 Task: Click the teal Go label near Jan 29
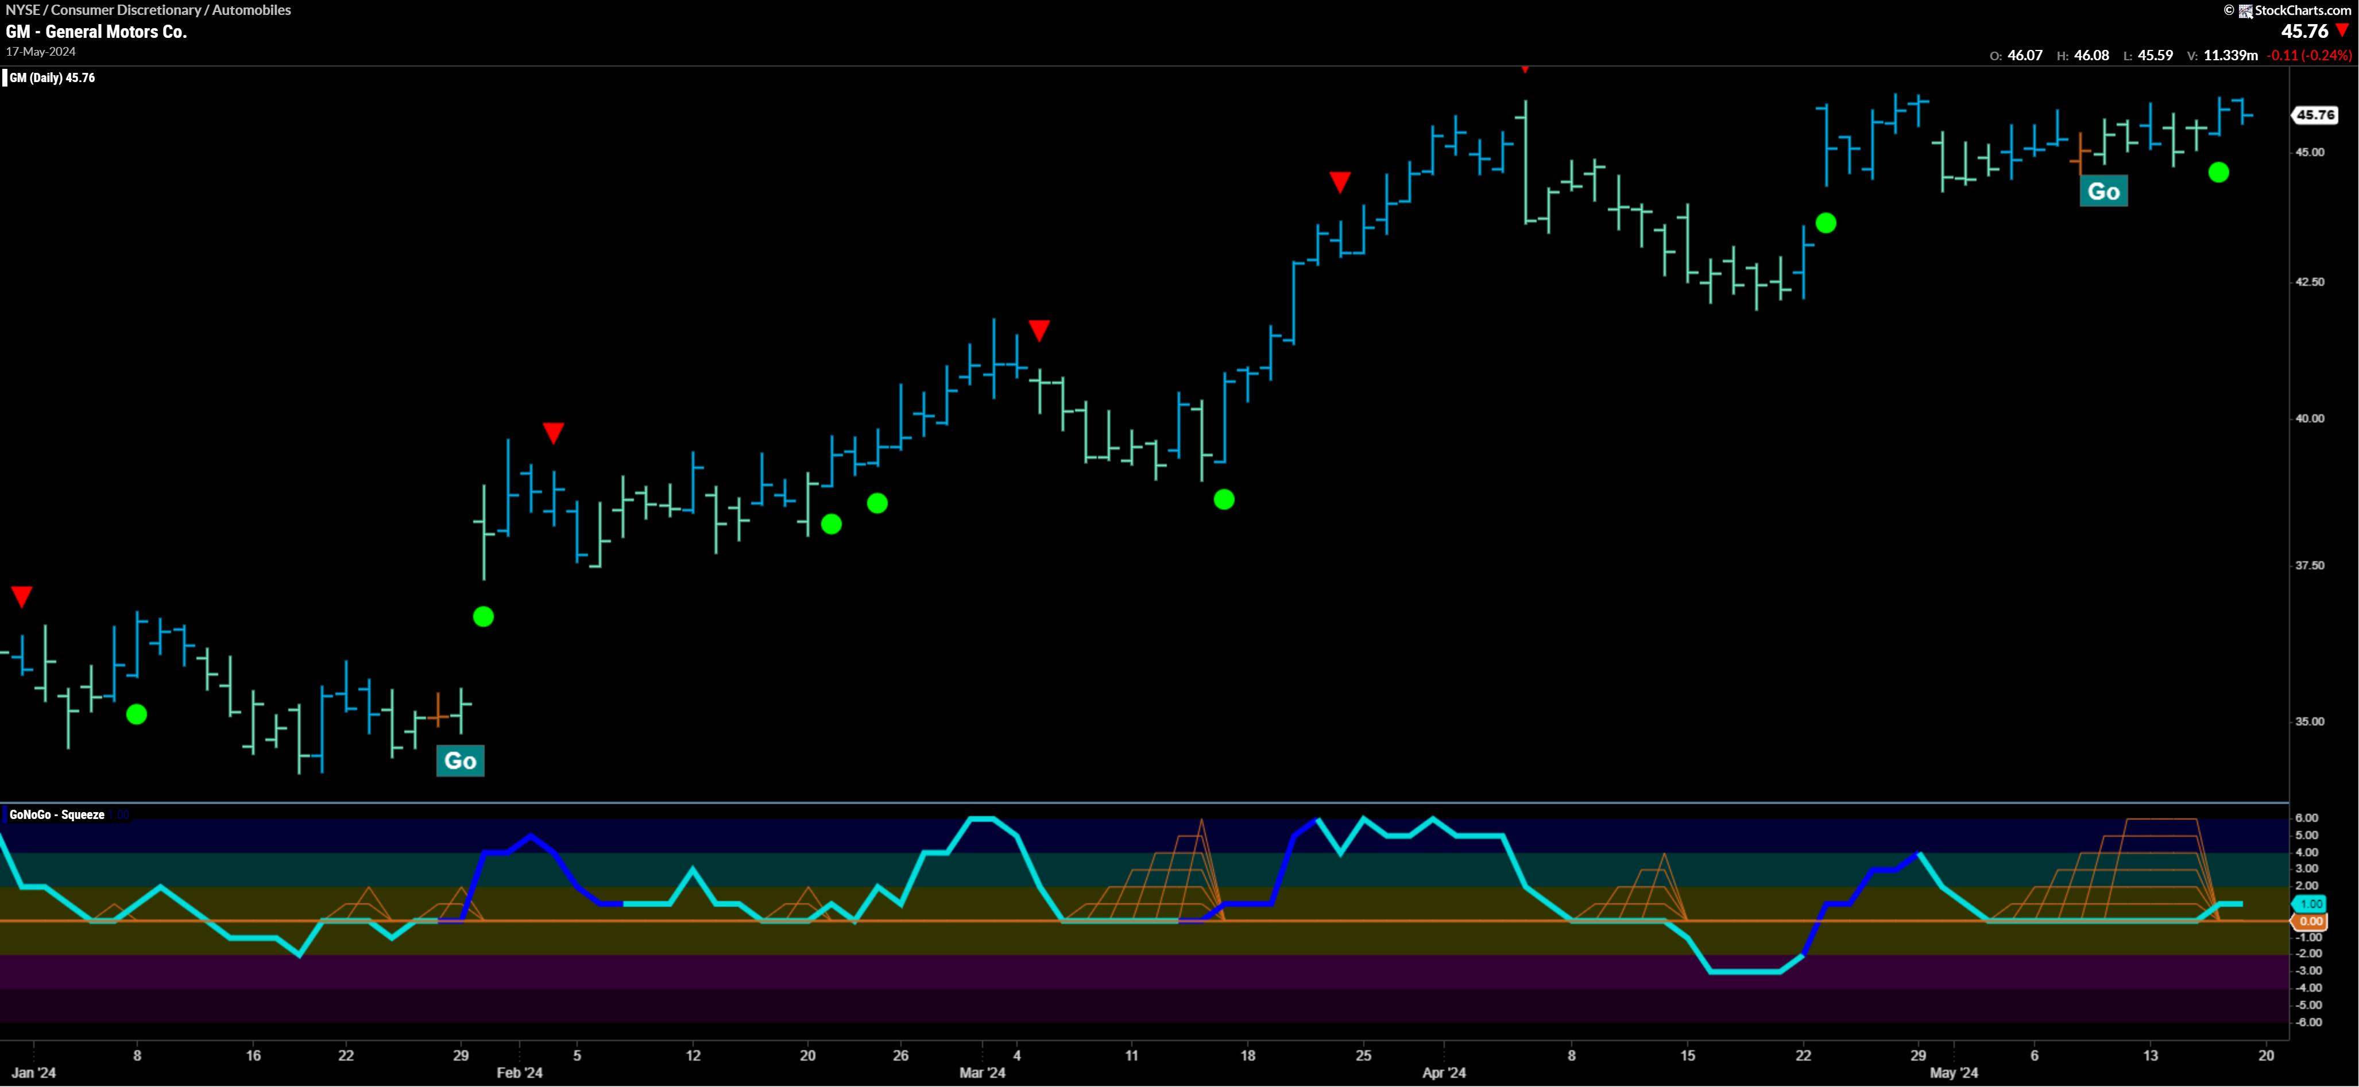tap(460, 760)
